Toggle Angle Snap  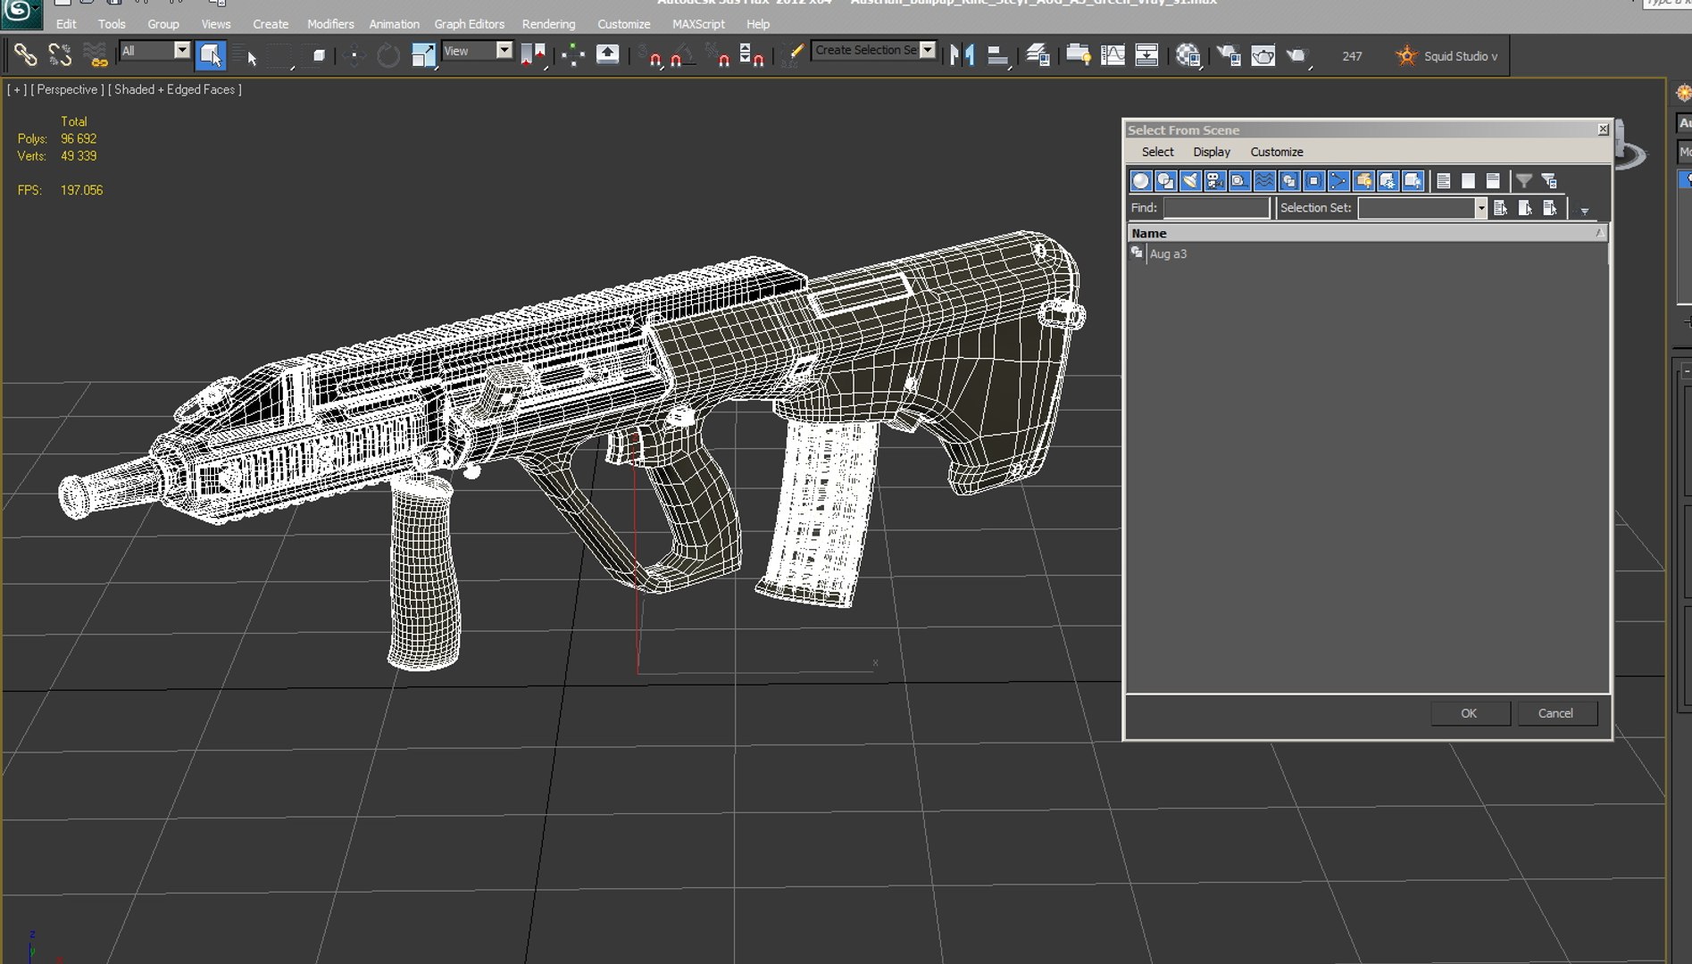(x=682, y=55)
